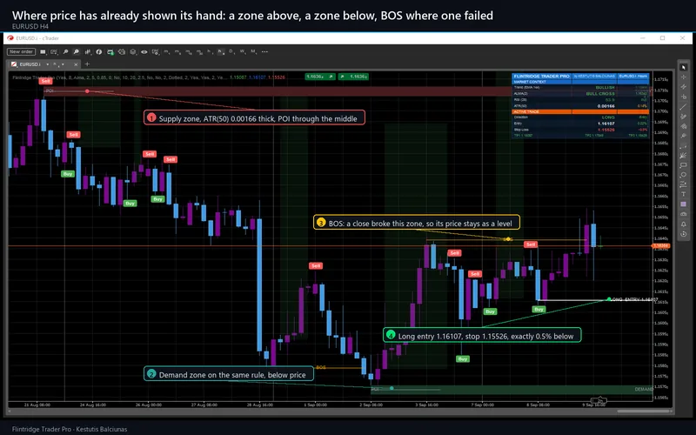This screenshot has height=435, width=696.
Task: Zoom in the chart with the highlighted magnifier
Action: 77,52
